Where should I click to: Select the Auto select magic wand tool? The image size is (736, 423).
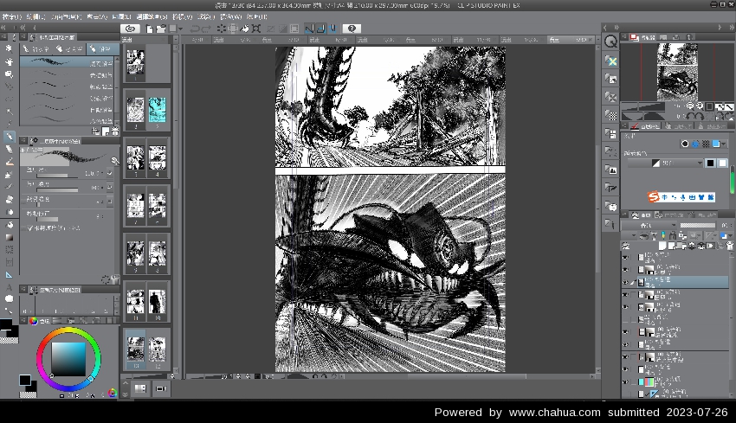(x=9, y=111)
